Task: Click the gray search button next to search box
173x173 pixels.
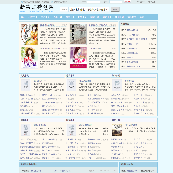Action: (x=115, y=9)
